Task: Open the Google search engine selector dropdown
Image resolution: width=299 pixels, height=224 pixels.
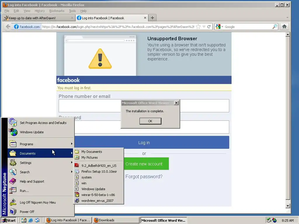Action: click(220, 27)
